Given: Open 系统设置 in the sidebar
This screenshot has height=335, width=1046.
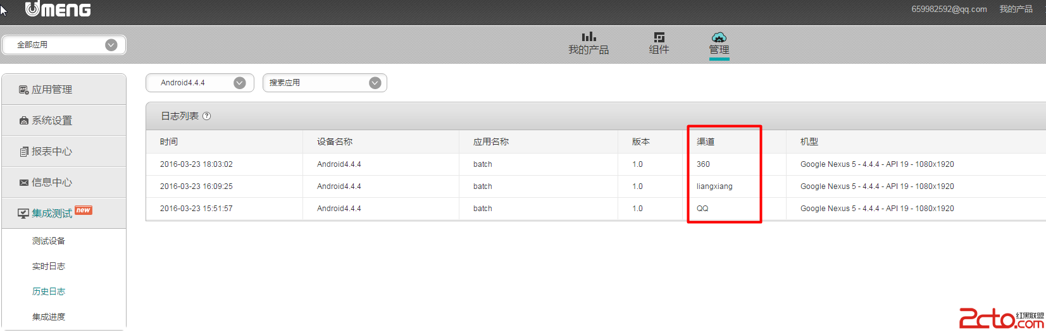Looking at the screenshot, I should [x=64, y=121].
